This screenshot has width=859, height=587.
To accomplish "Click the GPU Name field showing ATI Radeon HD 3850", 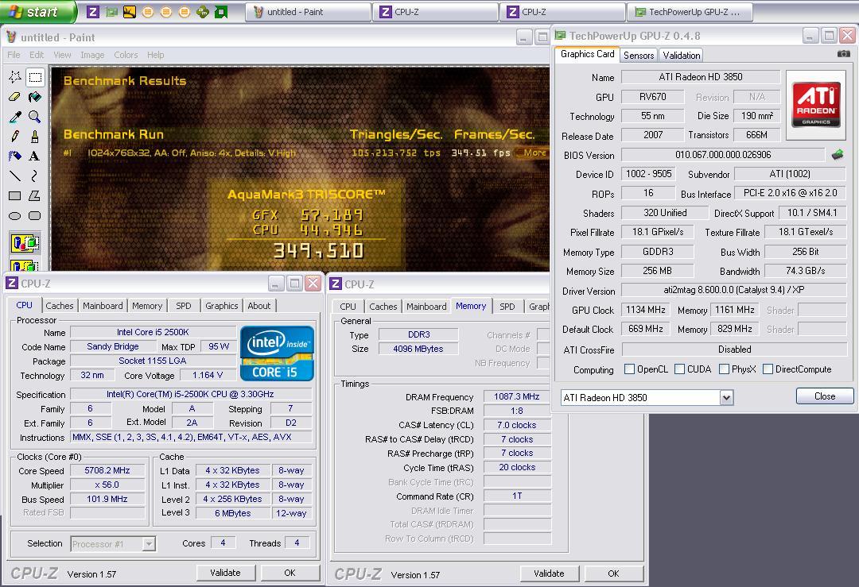I will click(701, 77).
